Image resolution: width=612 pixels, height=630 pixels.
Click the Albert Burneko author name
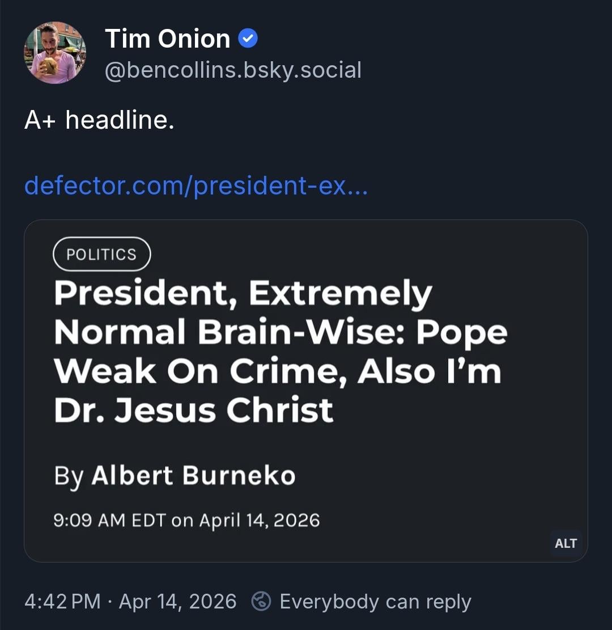tap(193, 475)
